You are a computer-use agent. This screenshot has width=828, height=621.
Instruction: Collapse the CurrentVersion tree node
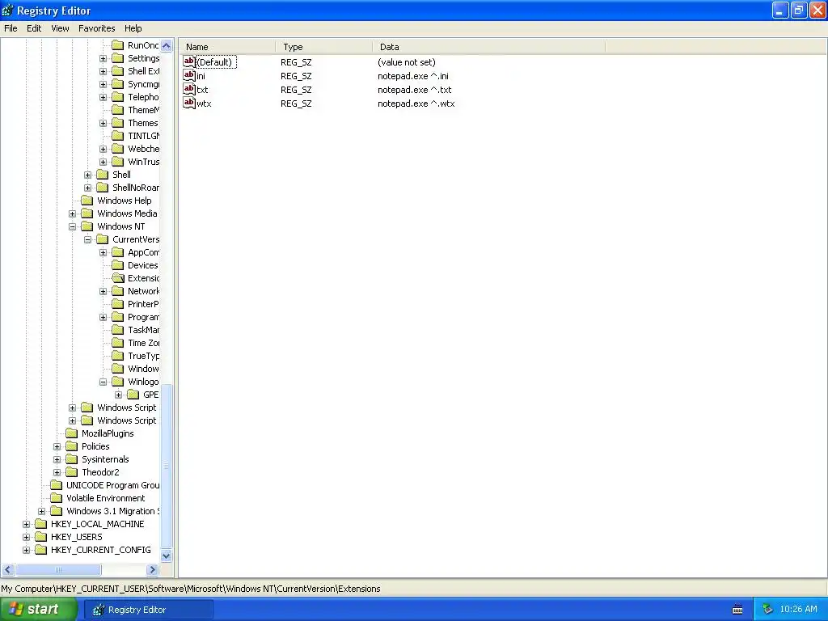pyautogui.click(x=87, y=239)
